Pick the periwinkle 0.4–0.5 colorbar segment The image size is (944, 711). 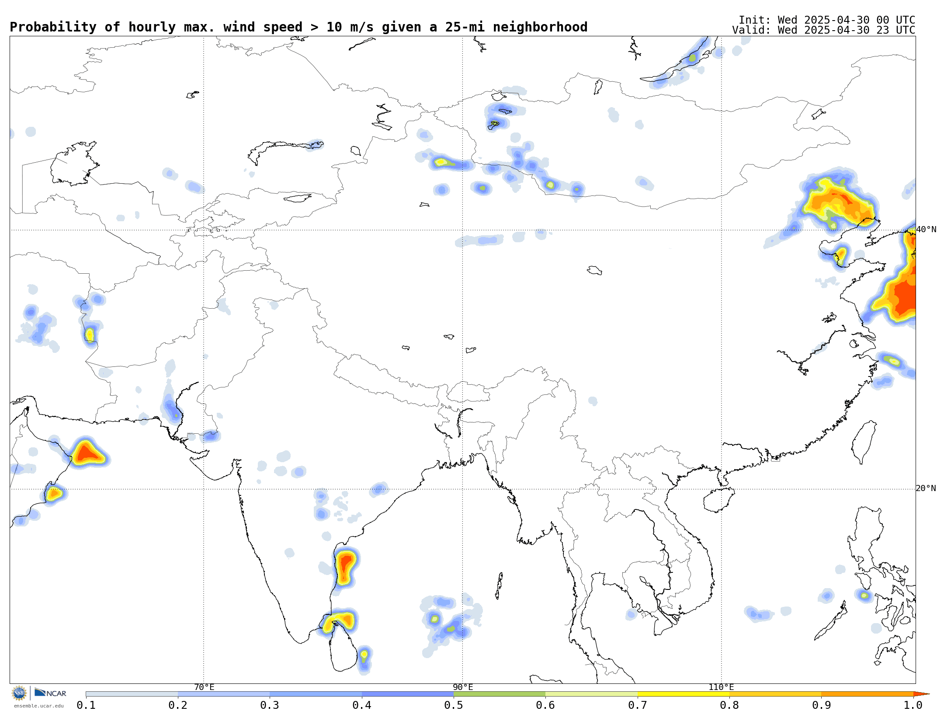point(408,694)
